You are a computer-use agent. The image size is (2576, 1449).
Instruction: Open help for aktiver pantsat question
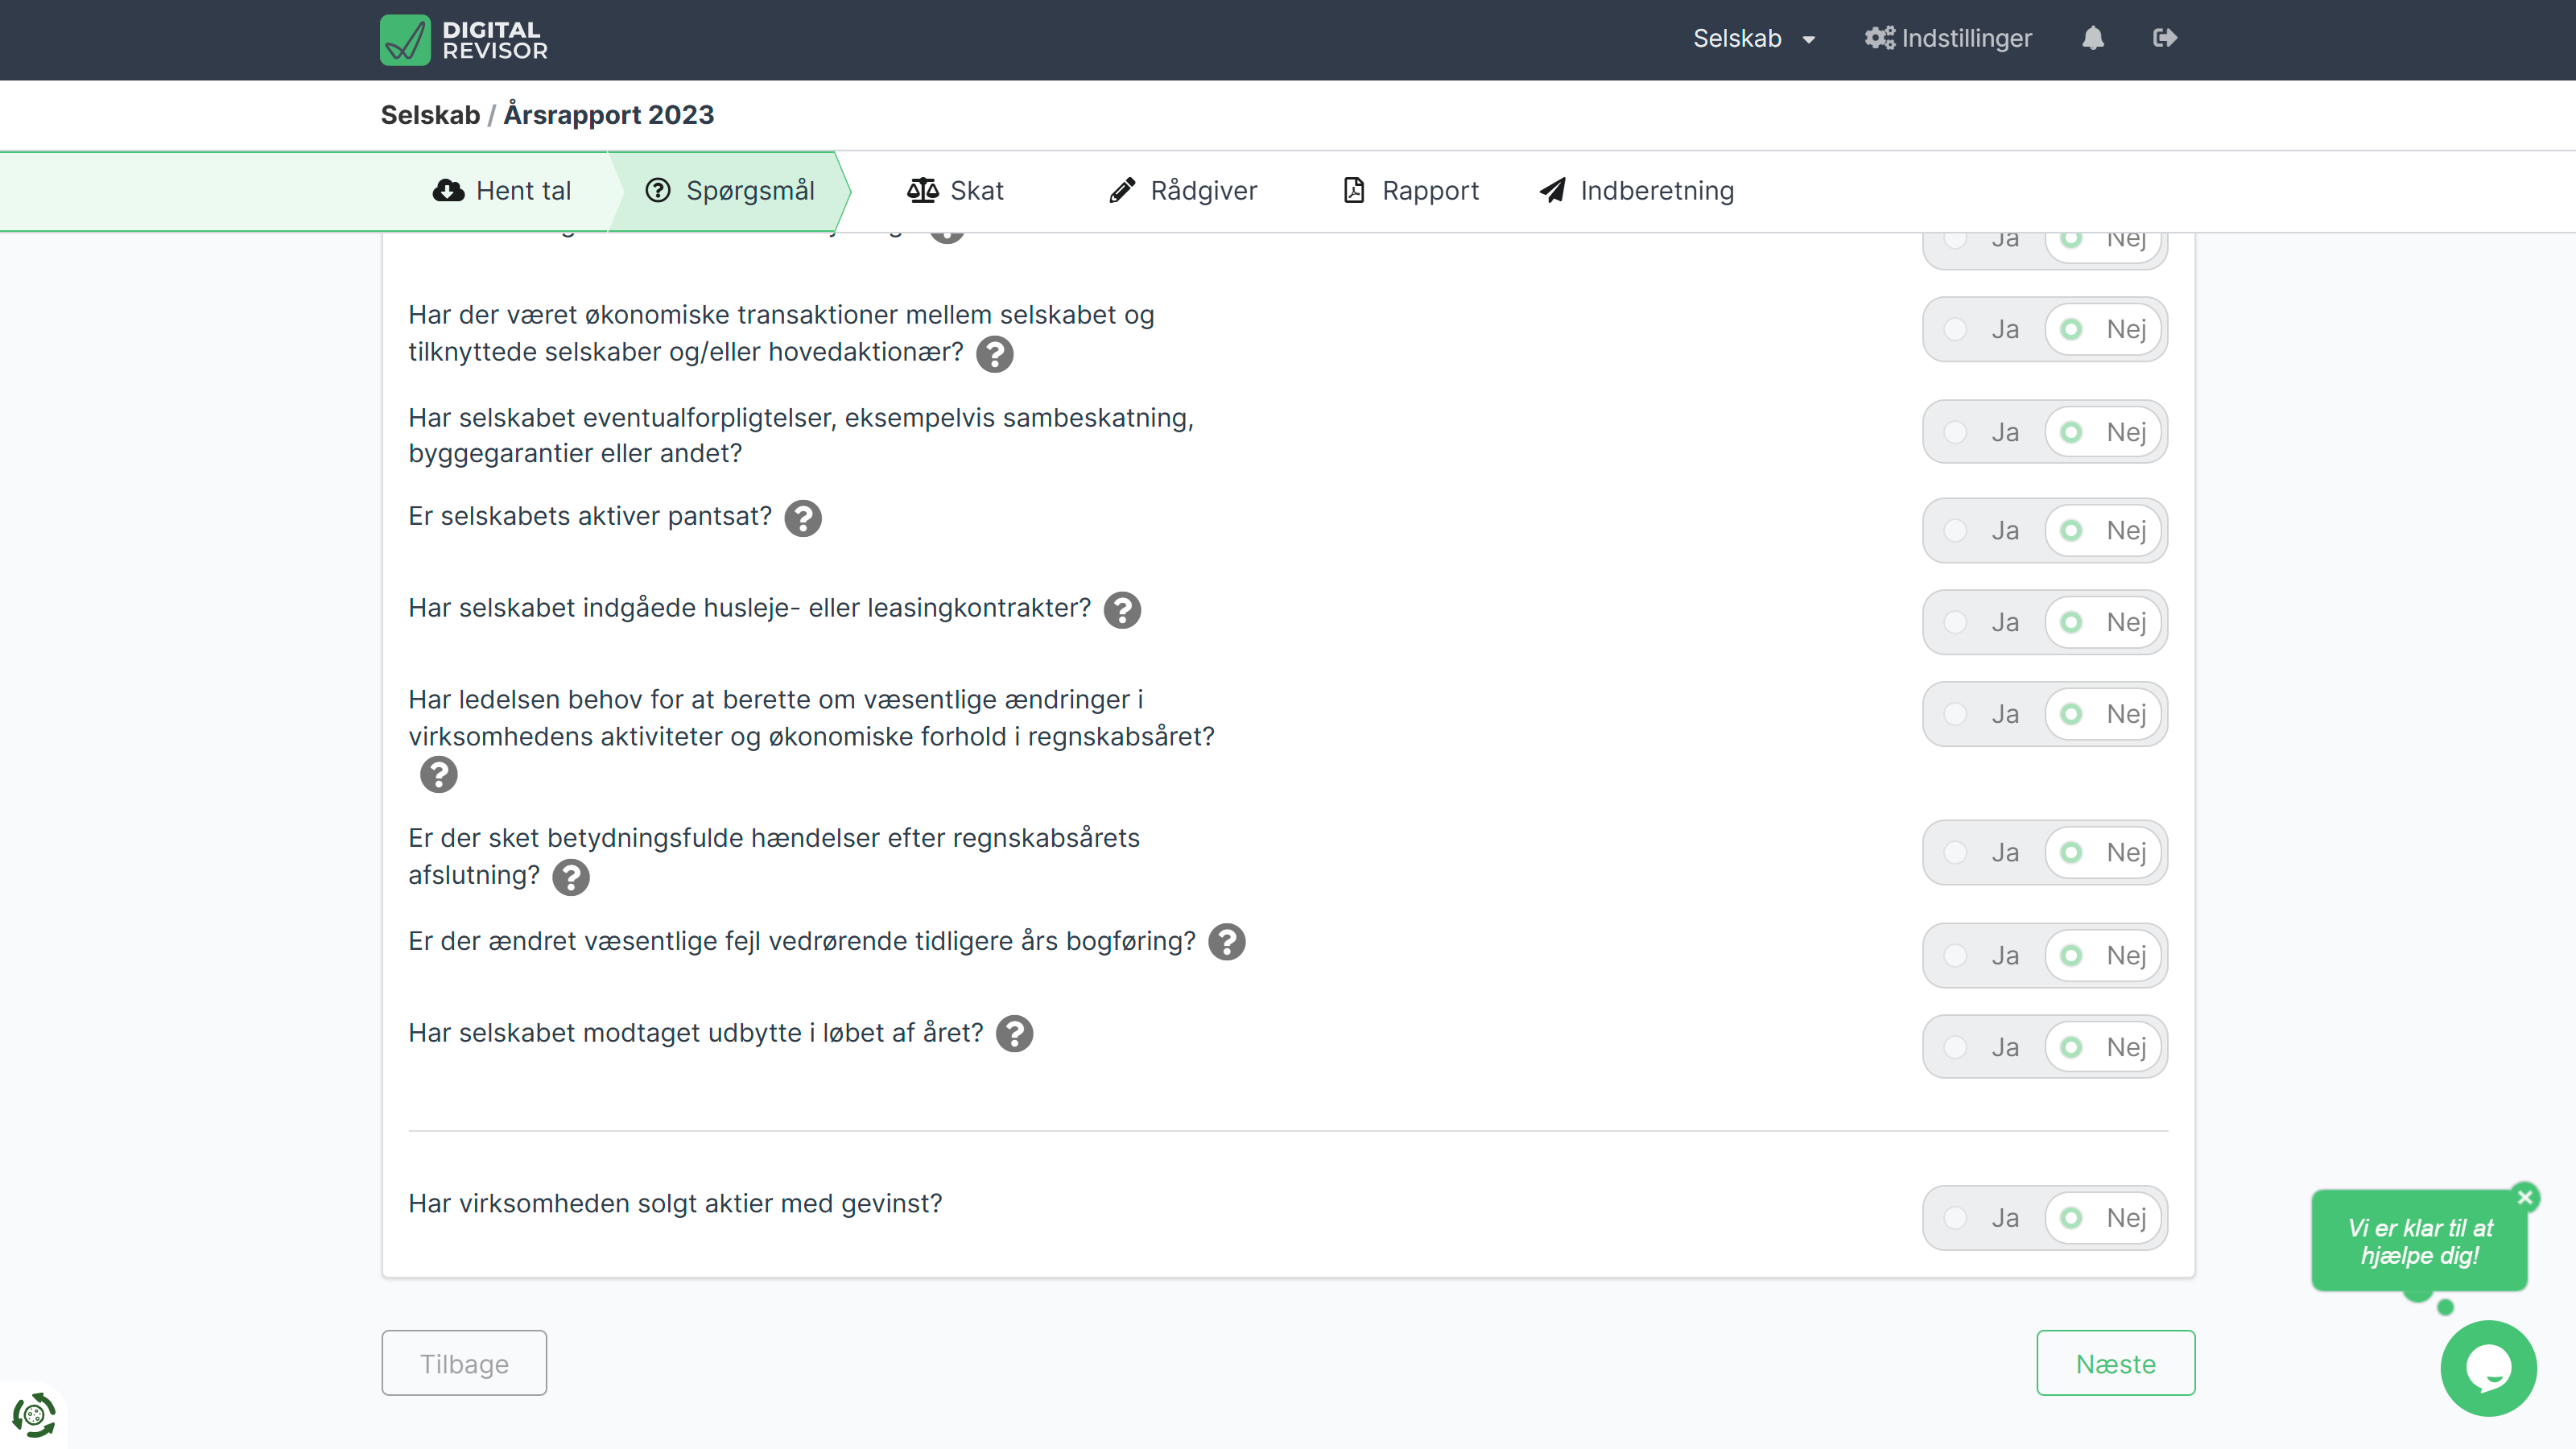pos(803,518)
